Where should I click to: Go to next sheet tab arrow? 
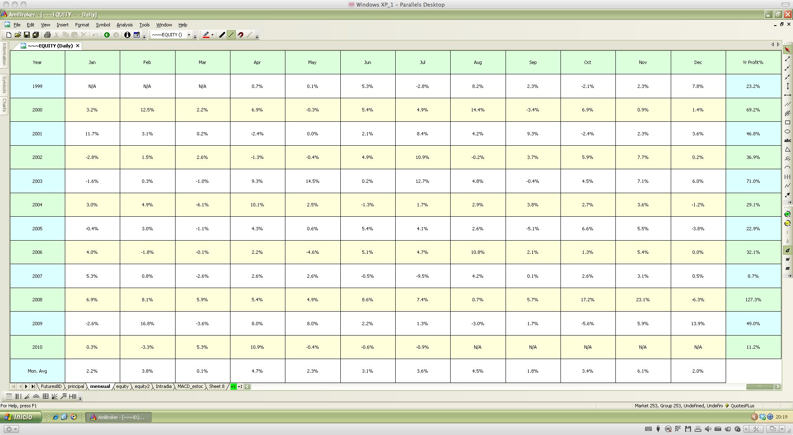tap(26, 387)
